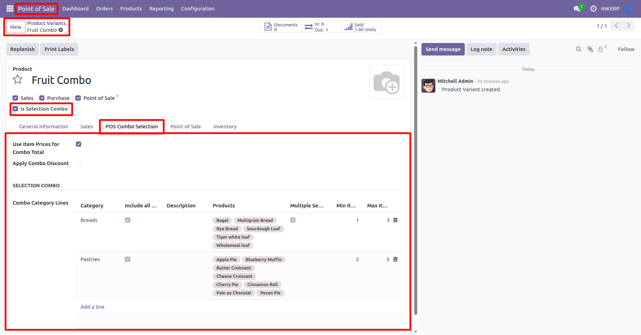Click the paperclip attachments icon

coord(590,49)
